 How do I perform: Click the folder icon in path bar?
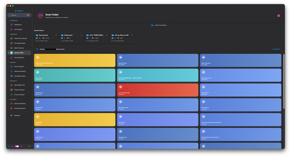pos(37,49)
